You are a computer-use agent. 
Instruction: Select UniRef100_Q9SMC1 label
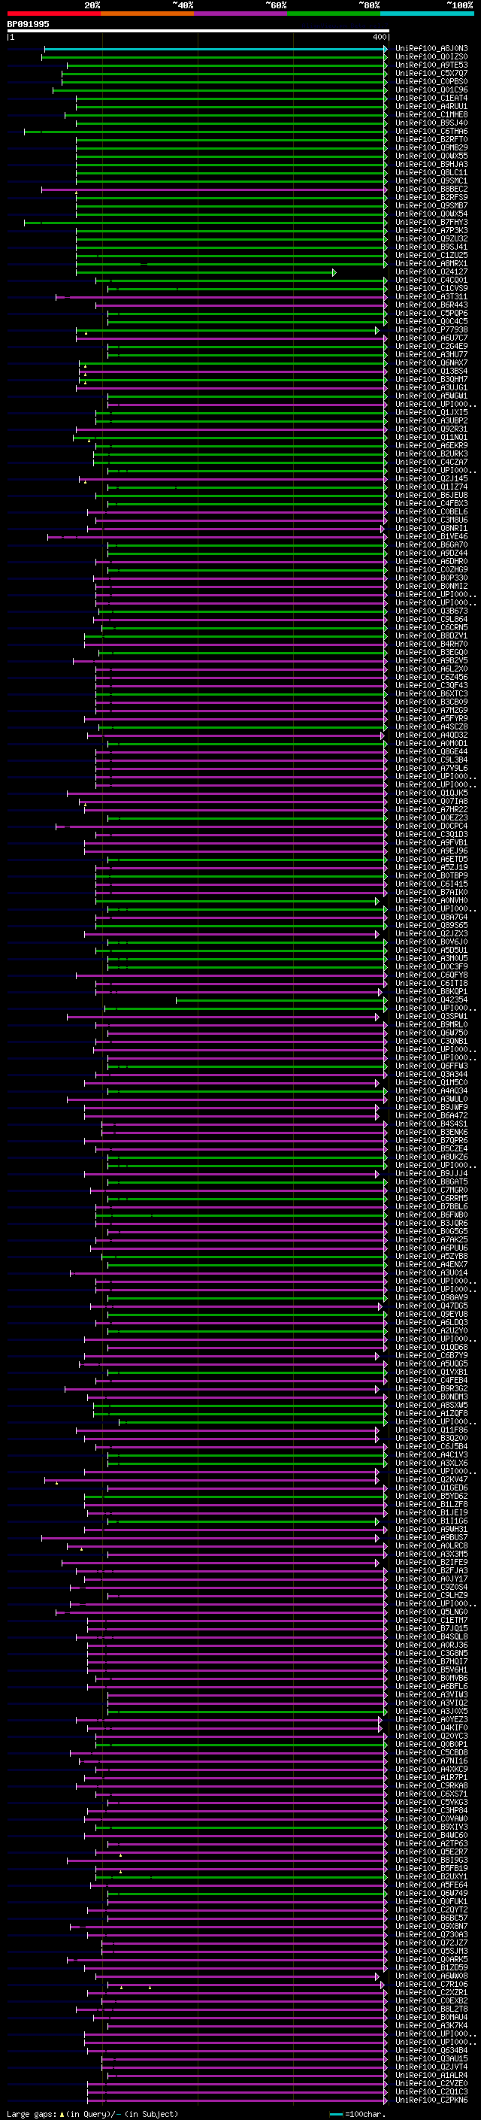(431, 181)
